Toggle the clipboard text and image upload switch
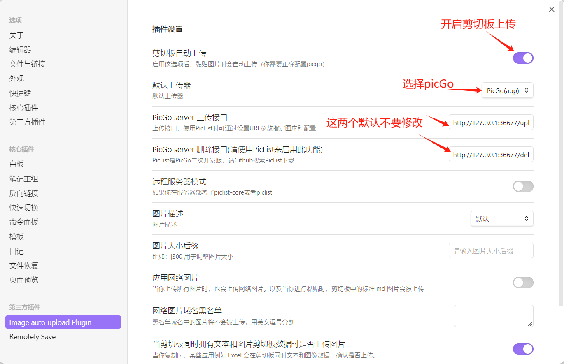This screenshot has width=564, height=364. point(523,349)
